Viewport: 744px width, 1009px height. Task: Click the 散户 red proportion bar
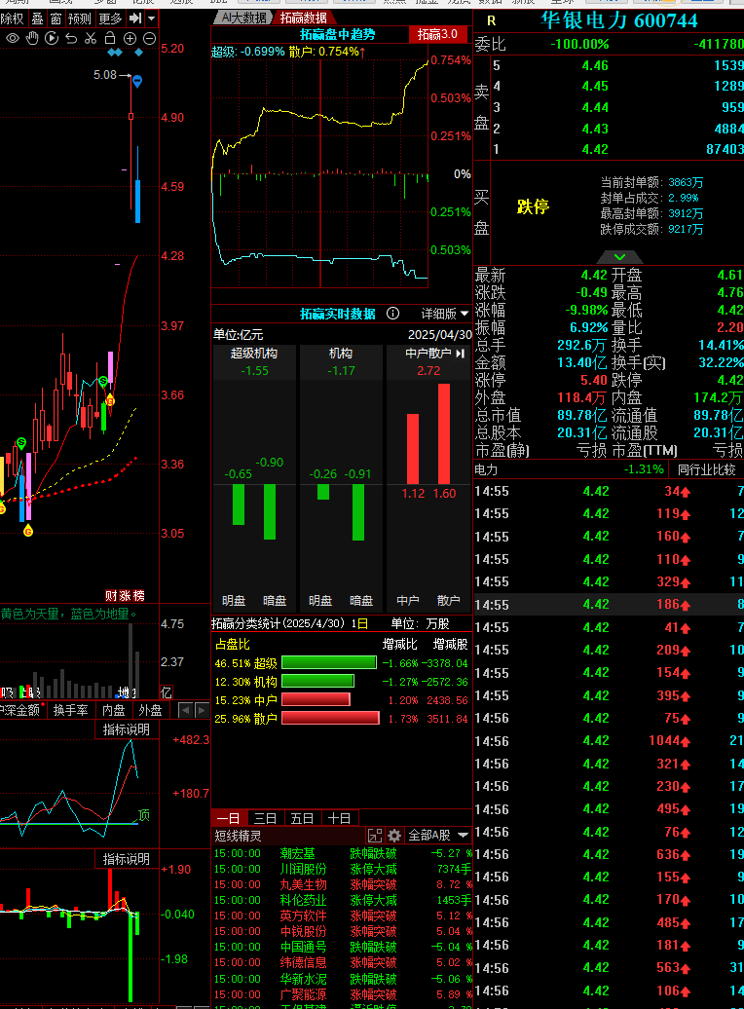click(330, 718)
